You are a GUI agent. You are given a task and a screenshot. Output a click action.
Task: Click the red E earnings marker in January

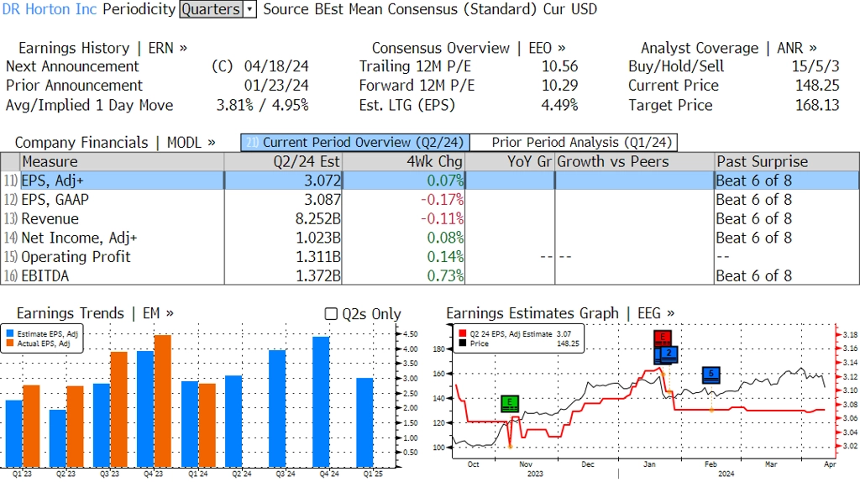point(663,338)
